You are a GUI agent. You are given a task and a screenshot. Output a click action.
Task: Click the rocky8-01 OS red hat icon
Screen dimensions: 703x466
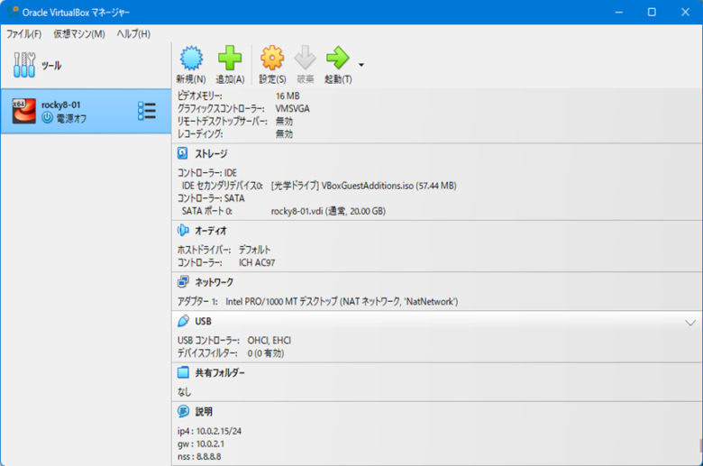23,111
